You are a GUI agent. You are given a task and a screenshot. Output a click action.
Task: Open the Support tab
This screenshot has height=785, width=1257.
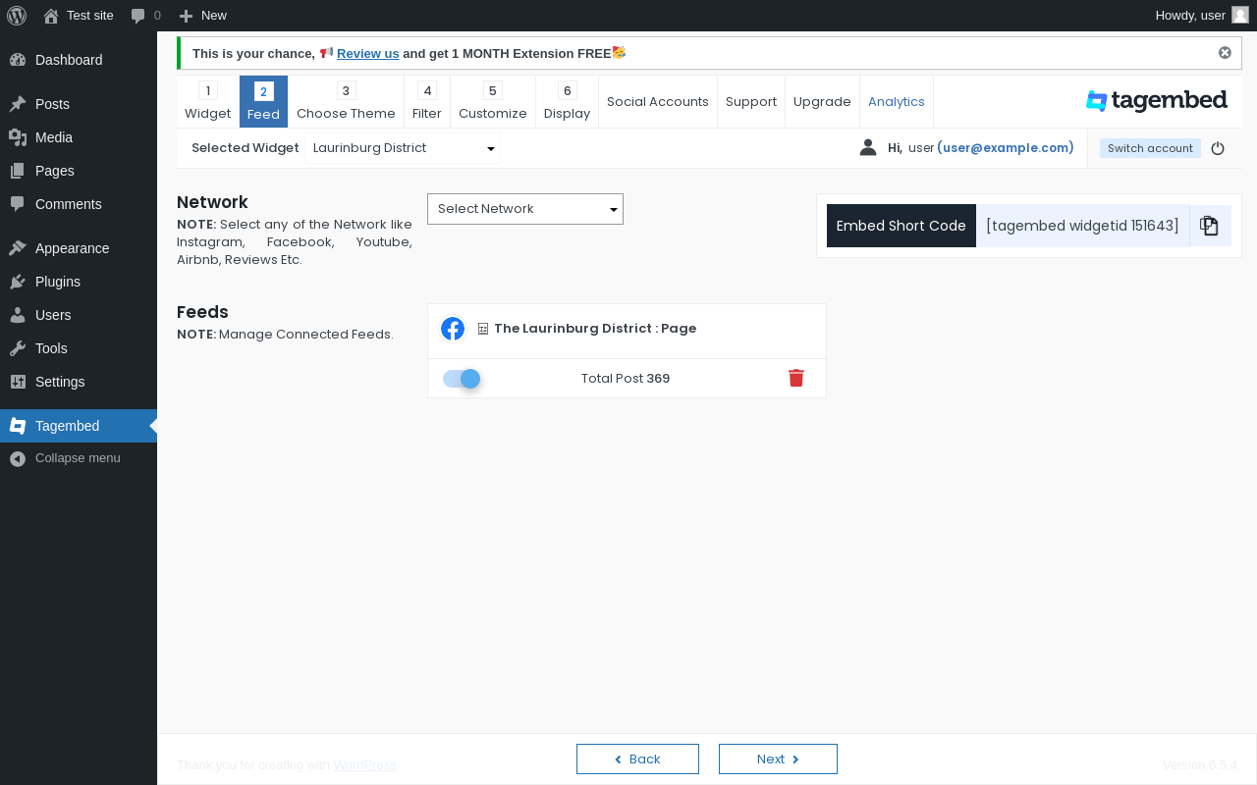tap(751, 102)
